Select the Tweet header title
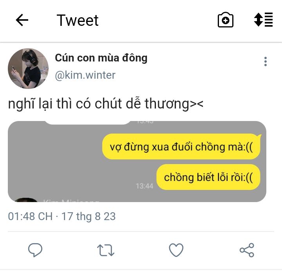This screenshot has width=282, height=271. 78,20
